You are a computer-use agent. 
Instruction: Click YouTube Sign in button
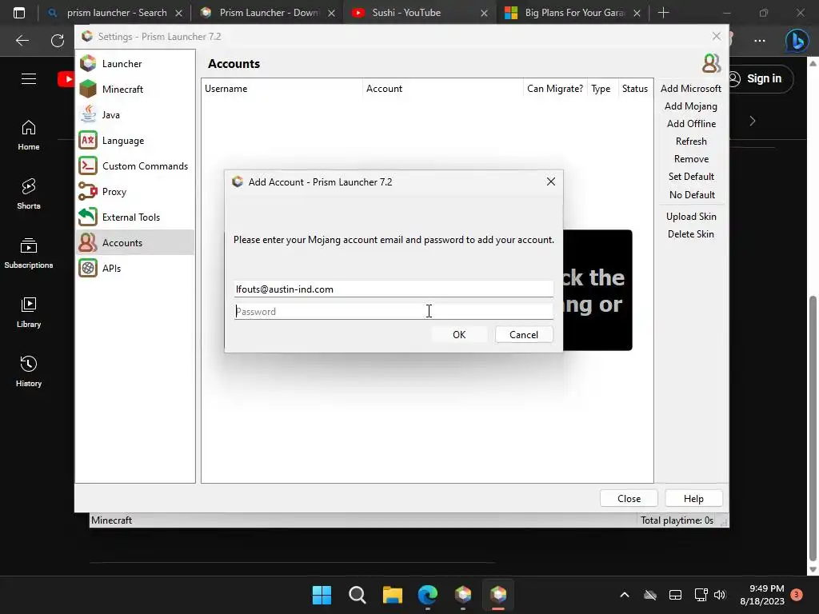click(x=761, y=79)
